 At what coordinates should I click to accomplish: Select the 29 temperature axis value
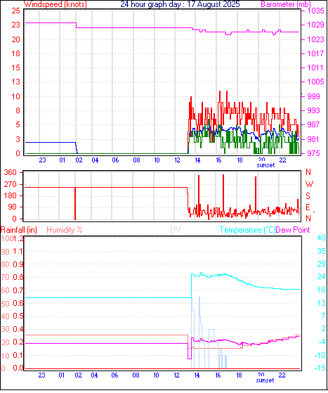coord(321,264)
